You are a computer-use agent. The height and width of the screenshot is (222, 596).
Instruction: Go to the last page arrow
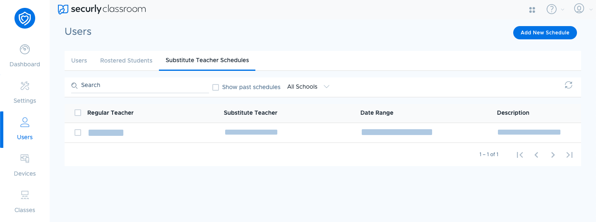click(570, 155)
